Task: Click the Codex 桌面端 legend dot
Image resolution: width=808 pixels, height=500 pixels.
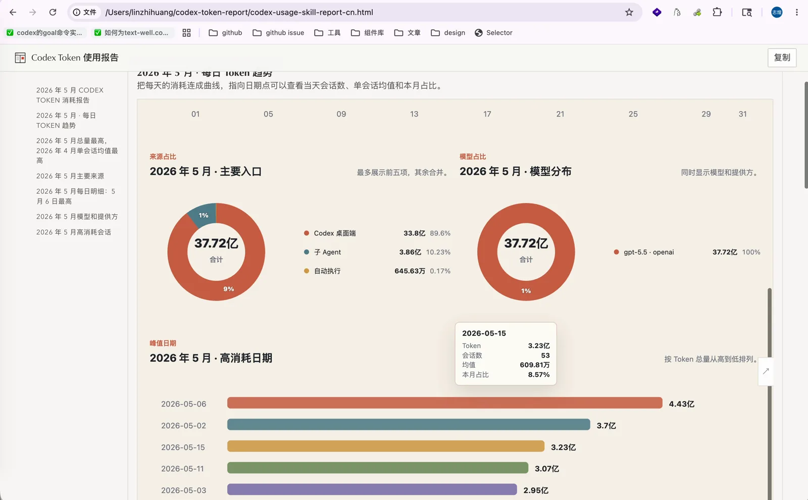Action: pos(307,233)
